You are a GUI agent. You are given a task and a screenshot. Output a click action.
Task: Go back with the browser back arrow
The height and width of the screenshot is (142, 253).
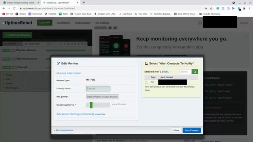4,8
